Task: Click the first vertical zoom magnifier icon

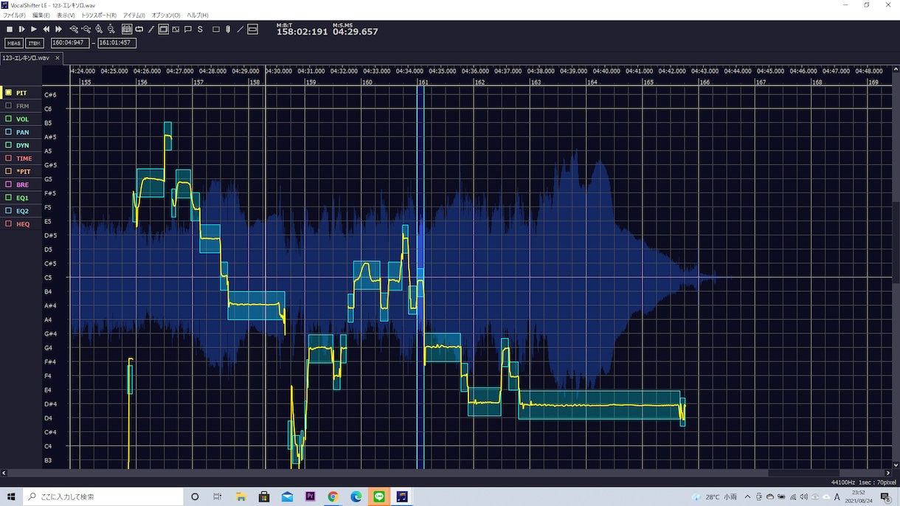Action: pyautogui.click(x=99, y=30)
